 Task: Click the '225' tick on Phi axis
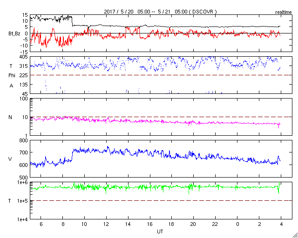coord(25,75)
